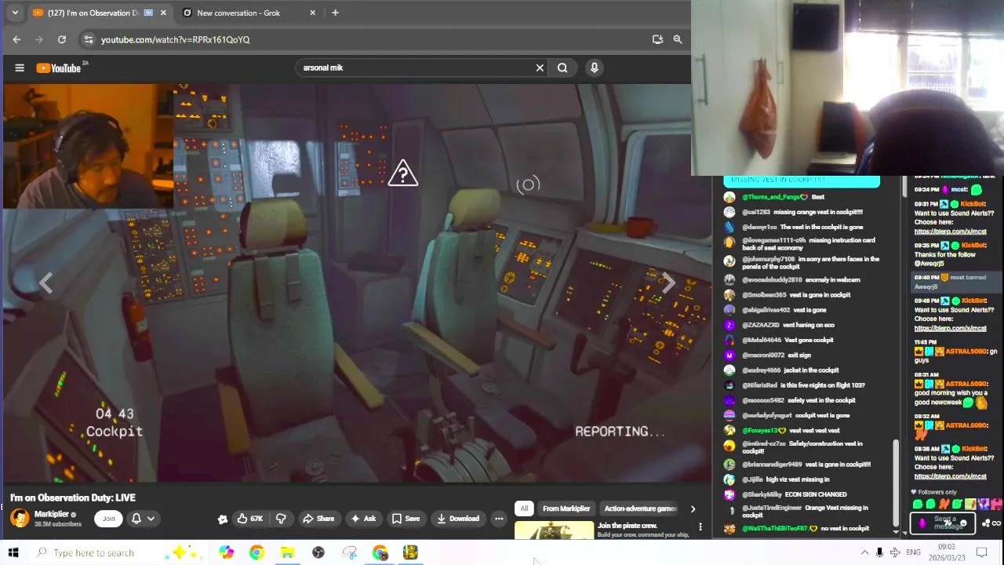Open the Windows notification center
The width and height of the screenshot is (1004, 565).
click(981, 552)
